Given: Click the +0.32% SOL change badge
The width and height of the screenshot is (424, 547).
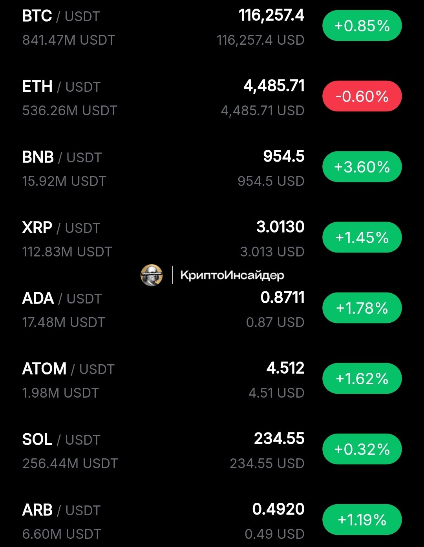Looking at the screenshot, I should 362,449.
